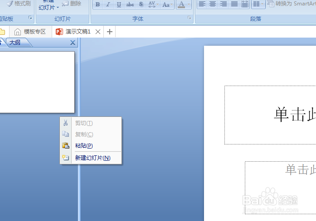The image size is (316, 221).
Task: Choose Cut (剪切) in context menu
Action: click(x=91, y=123)
